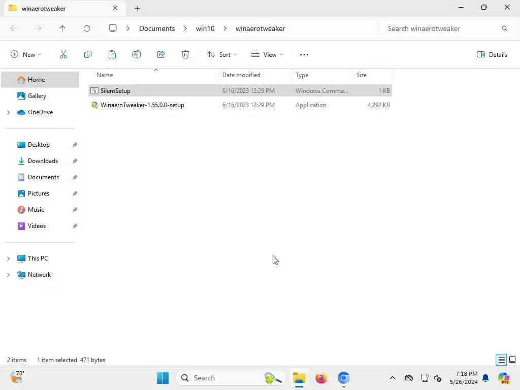Image resolution: width=520 pixels, height=390 pixels.
Task: Sort by Size column header
Action: (373, 75)
